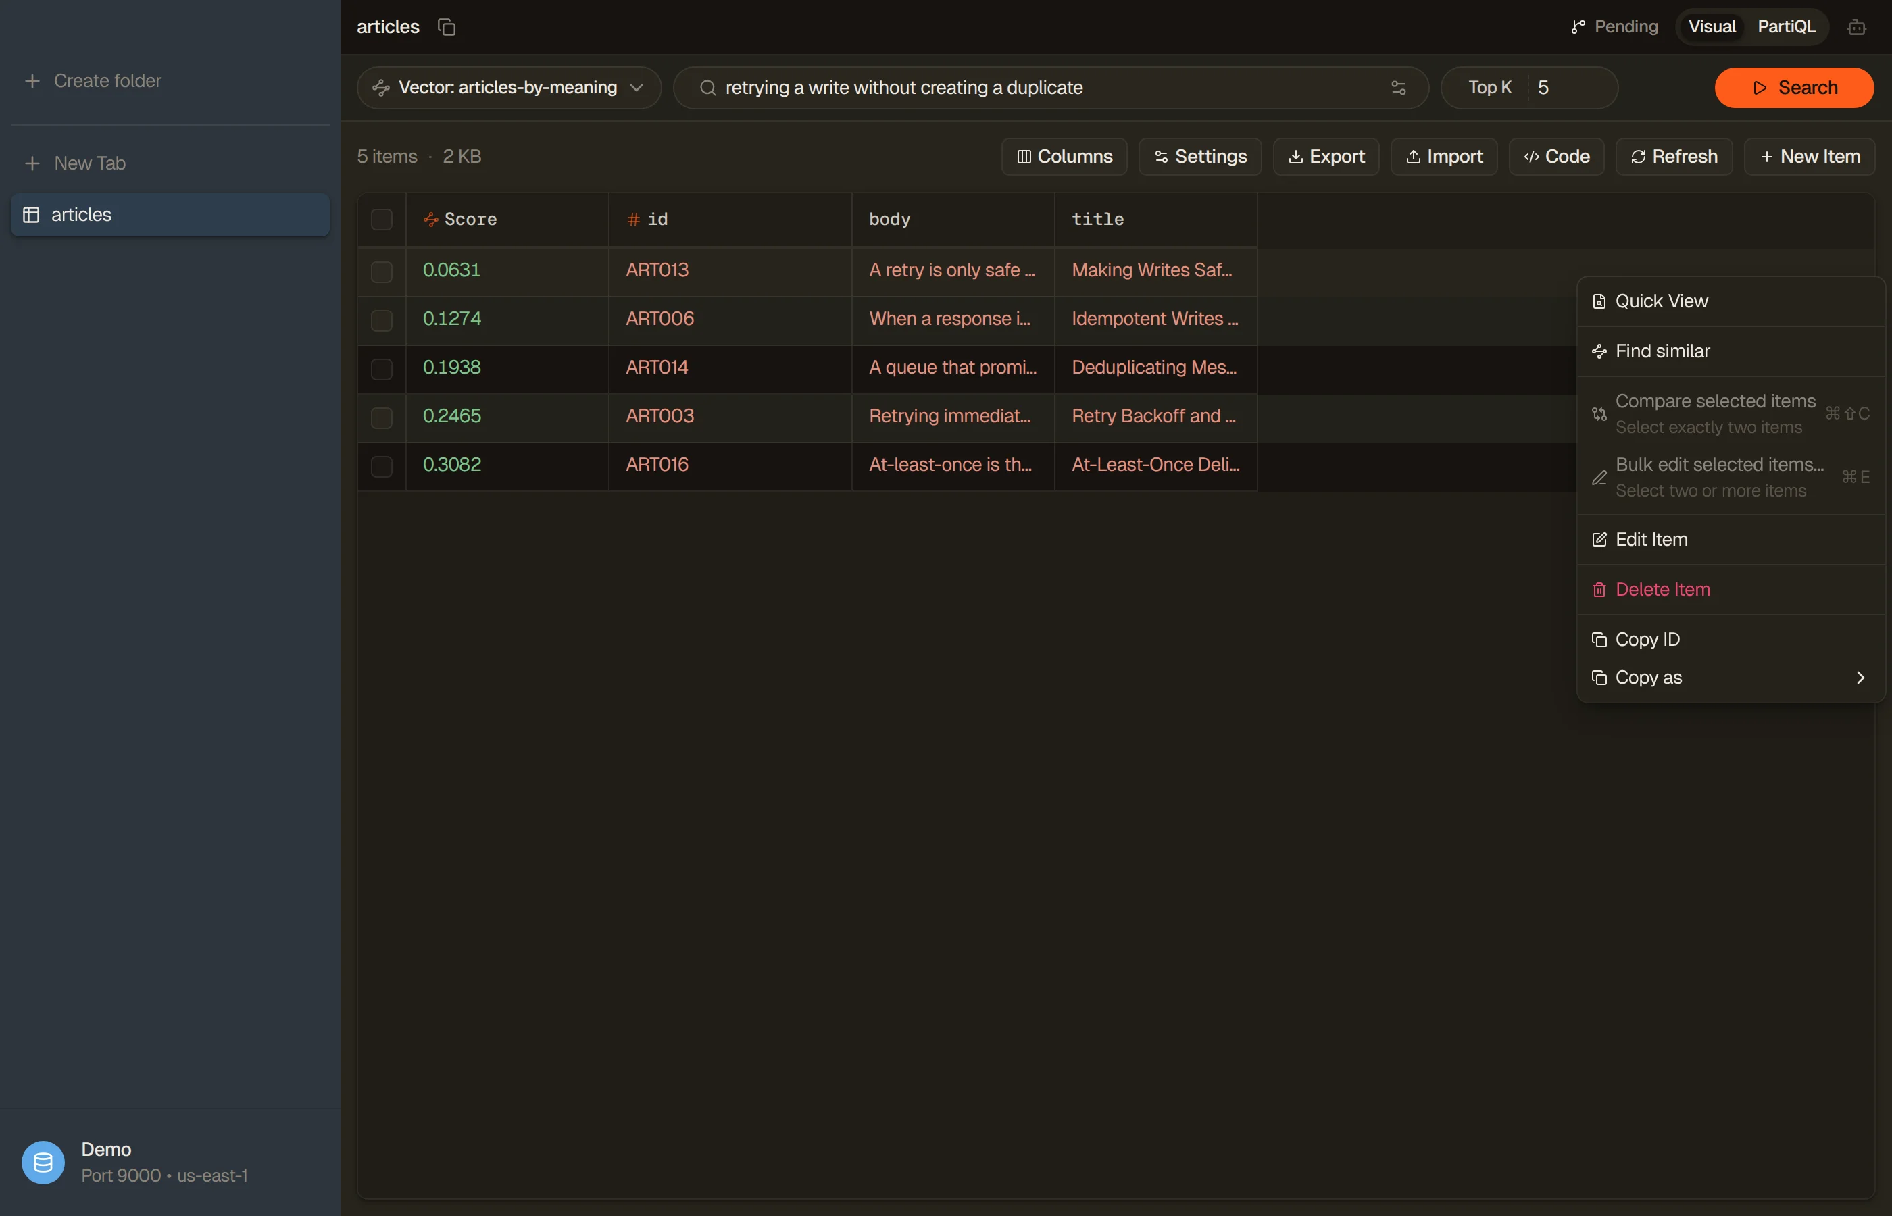The width and height of the screenshot is (1892, 1216).
Task: Click the Top K value field
Action: 1572,88
